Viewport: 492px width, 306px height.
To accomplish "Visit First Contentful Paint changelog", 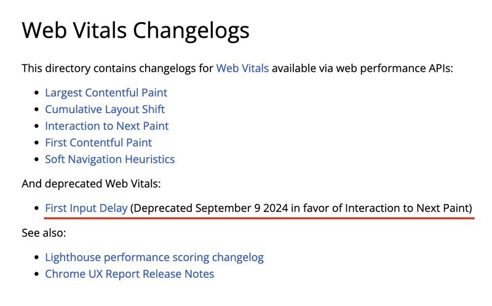I will click(x=98, y=143).
